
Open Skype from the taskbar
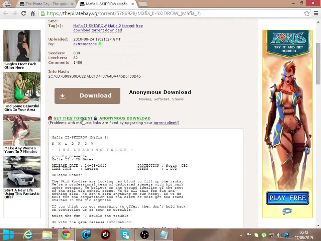pyautogui.click(x=125, y=235)
